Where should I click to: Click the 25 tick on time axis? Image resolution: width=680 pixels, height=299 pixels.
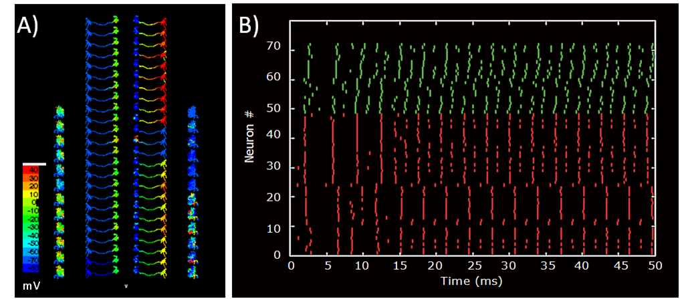[473, 265]
